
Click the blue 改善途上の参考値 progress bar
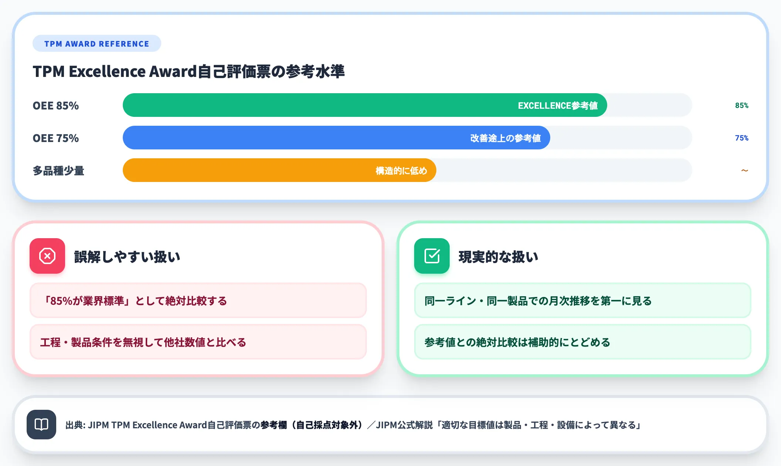336,138
